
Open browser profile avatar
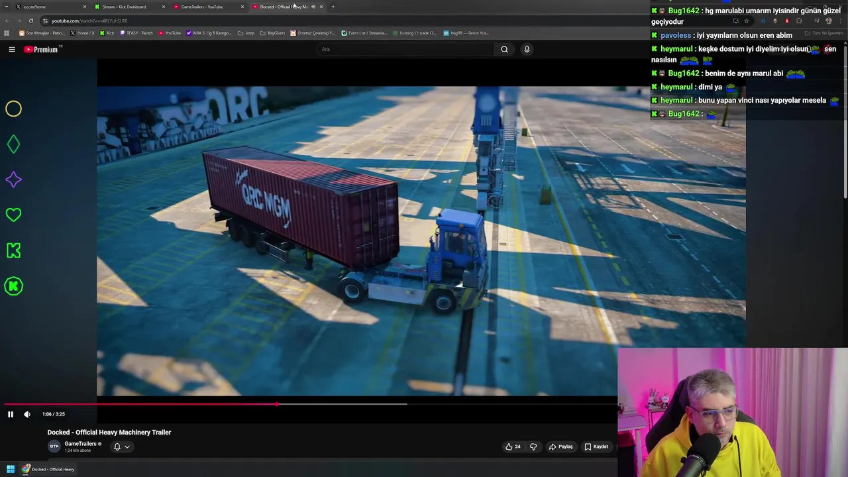pos(829,21)
